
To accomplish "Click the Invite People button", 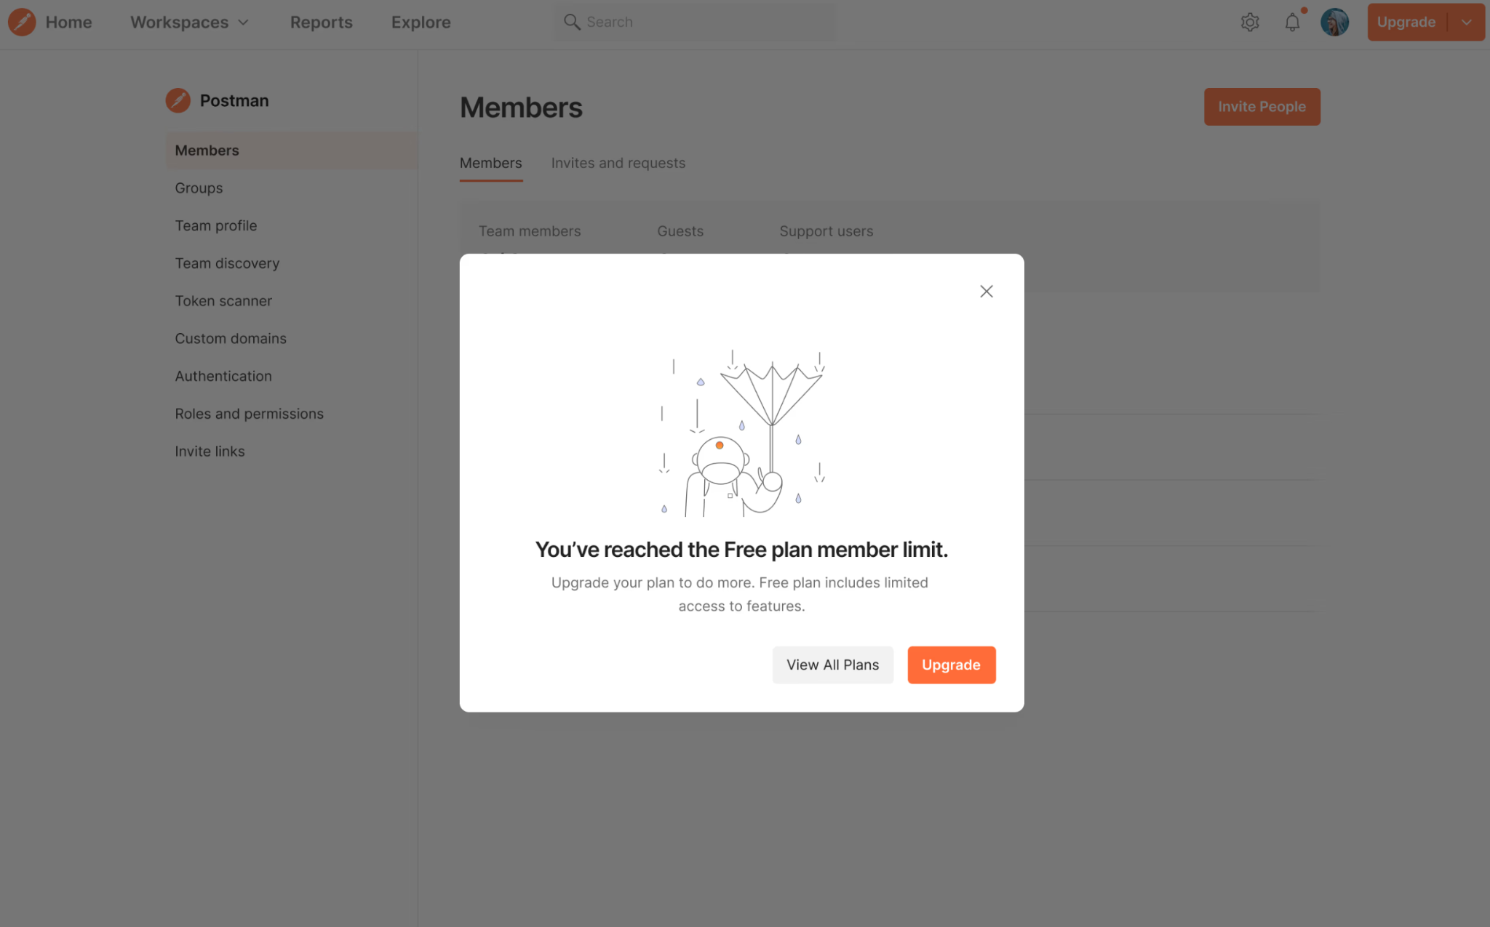I will tap(1262, 107).
